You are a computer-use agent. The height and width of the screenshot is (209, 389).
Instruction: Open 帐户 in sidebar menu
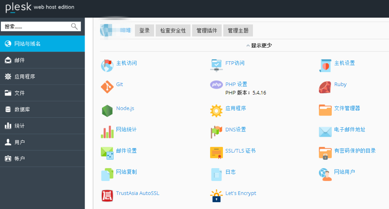pyautogui.click(x=42, y=159)
